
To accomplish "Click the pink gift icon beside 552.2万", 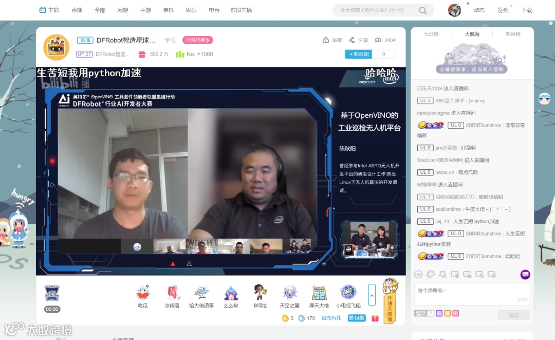I will click(142, 54).
